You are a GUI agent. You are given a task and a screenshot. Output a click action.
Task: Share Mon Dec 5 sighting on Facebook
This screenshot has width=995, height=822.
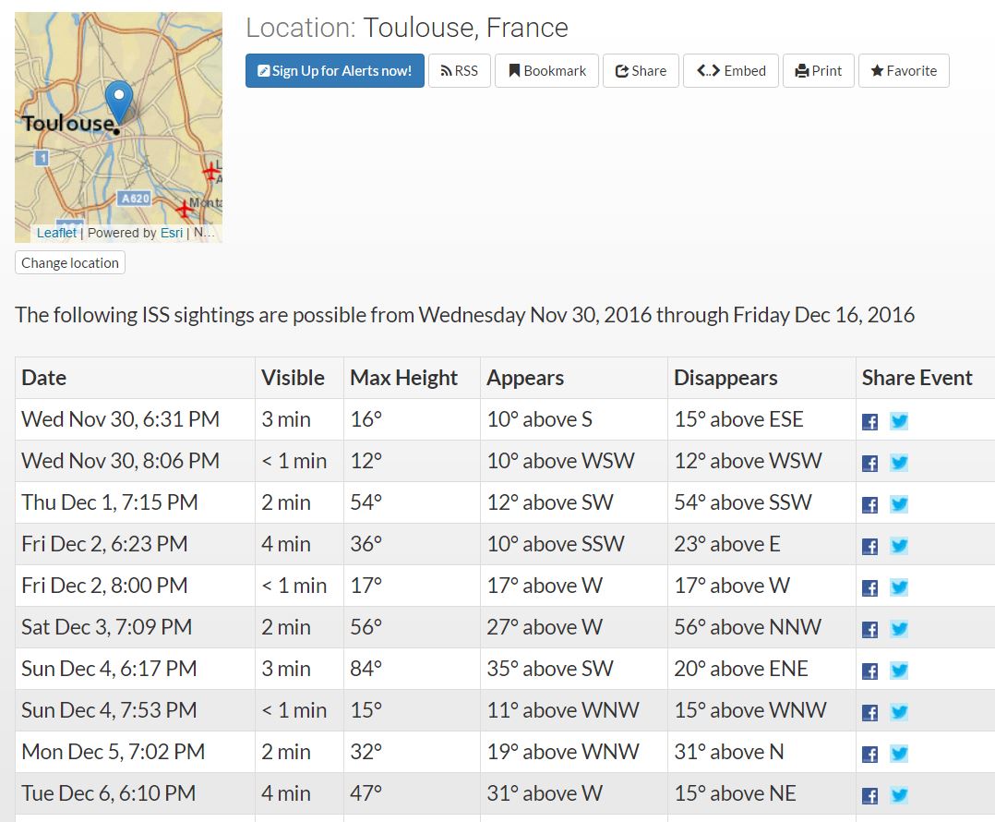(x=869, y=754)
